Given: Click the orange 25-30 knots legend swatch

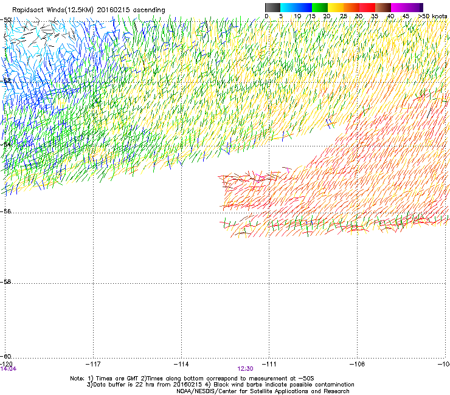Looking at the screenshot, I should click(x=351, y=7).
